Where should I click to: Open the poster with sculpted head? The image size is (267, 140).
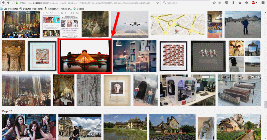(117, 90)
